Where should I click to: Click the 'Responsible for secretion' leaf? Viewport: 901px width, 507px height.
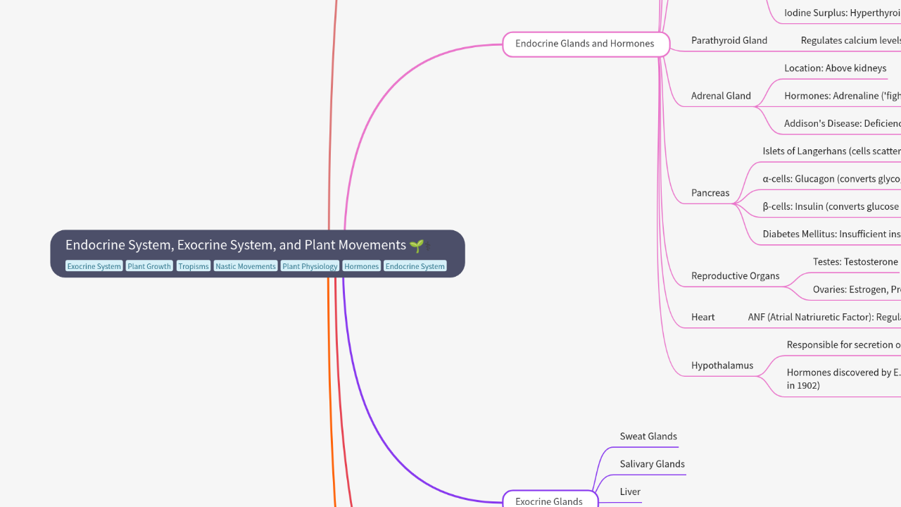pos(844,344)
